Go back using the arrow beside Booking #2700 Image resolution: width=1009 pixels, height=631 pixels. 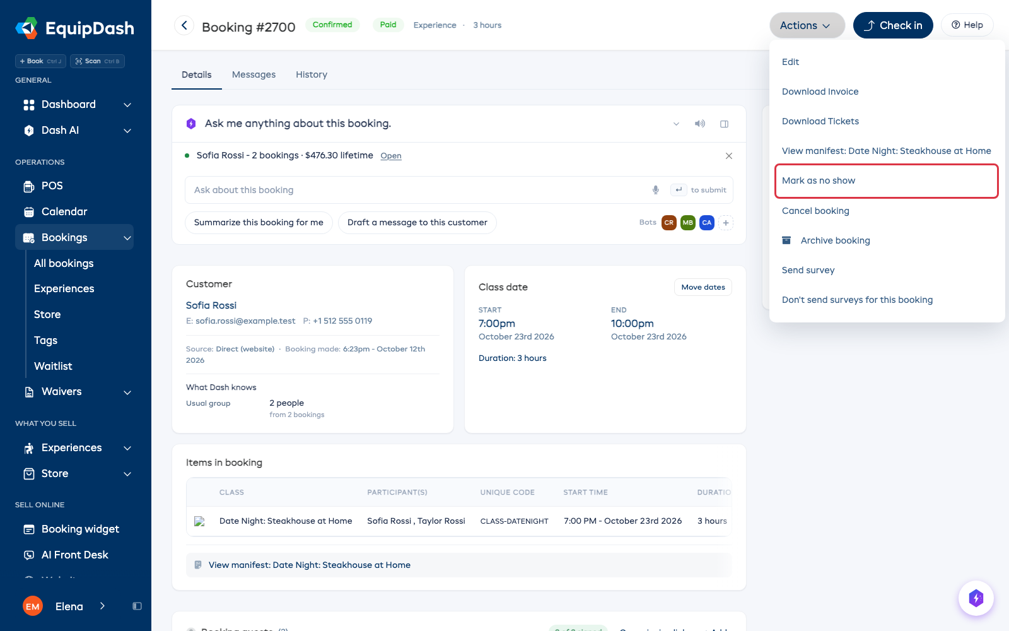point(184,25)
